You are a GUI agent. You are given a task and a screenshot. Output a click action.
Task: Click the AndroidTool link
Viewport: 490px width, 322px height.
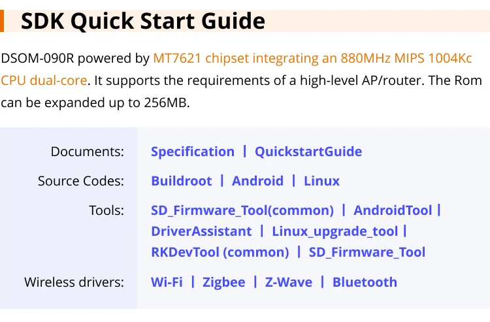pyautogui.click(x=393, y=210)
